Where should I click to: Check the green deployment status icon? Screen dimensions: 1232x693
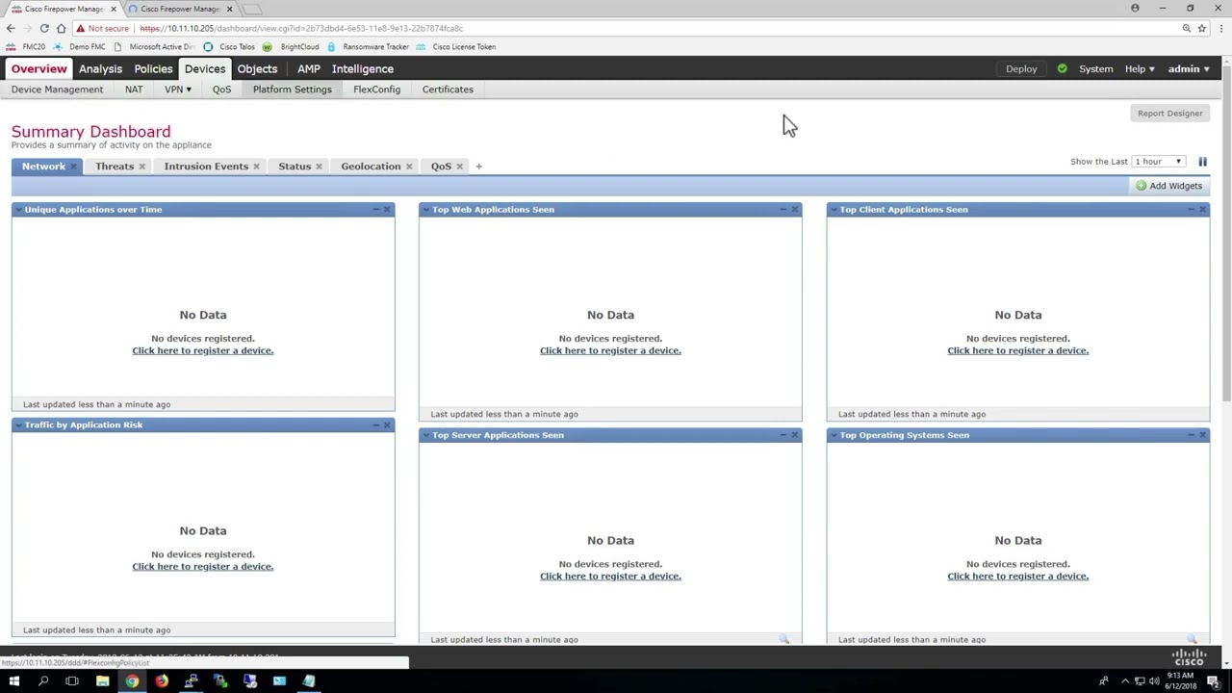(x=1062, y=69)
